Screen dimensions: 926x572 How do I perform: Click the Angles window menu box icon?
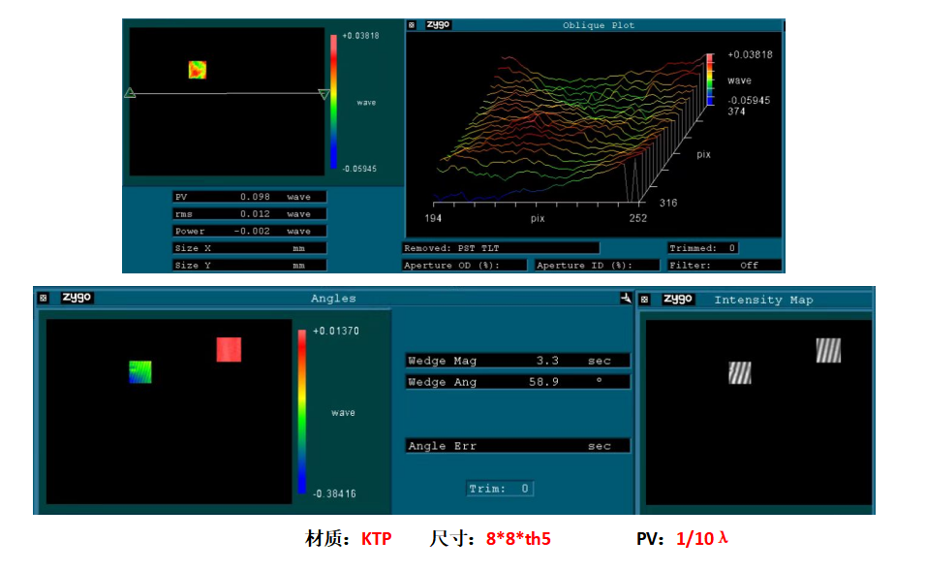[x=43, y=299]
